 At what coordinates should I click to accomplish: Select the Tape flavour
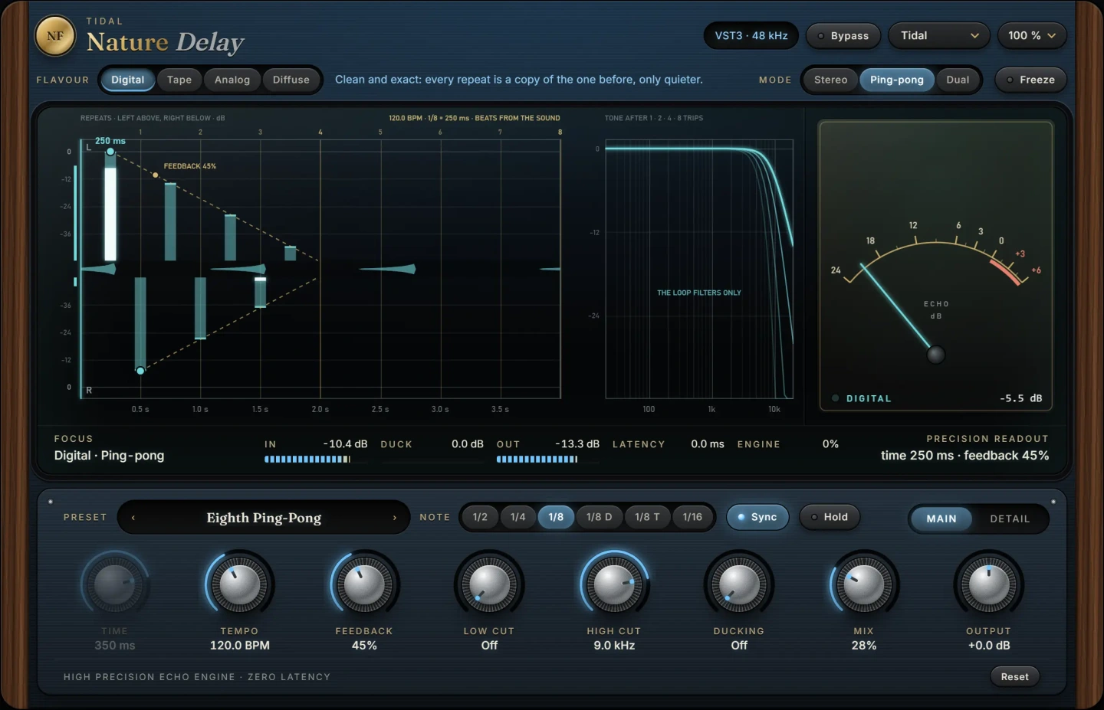pyautogui.click(x=179, y=80)
